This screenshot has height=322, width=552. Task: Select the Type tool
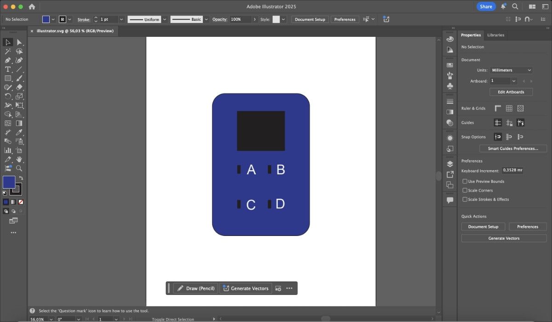7,69
